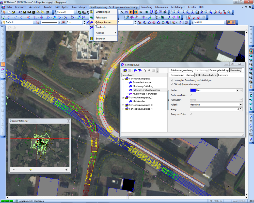This screenshot has height=203, width=254.
Task: Select the pan hand tool in right toolbar
Action: point(251,87)
